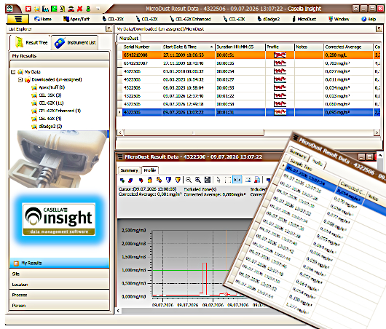Open the profile icon for 06.05.2025 10:54:32 row
This screenshot has width=386, height=329.
[x=280, y=79]
